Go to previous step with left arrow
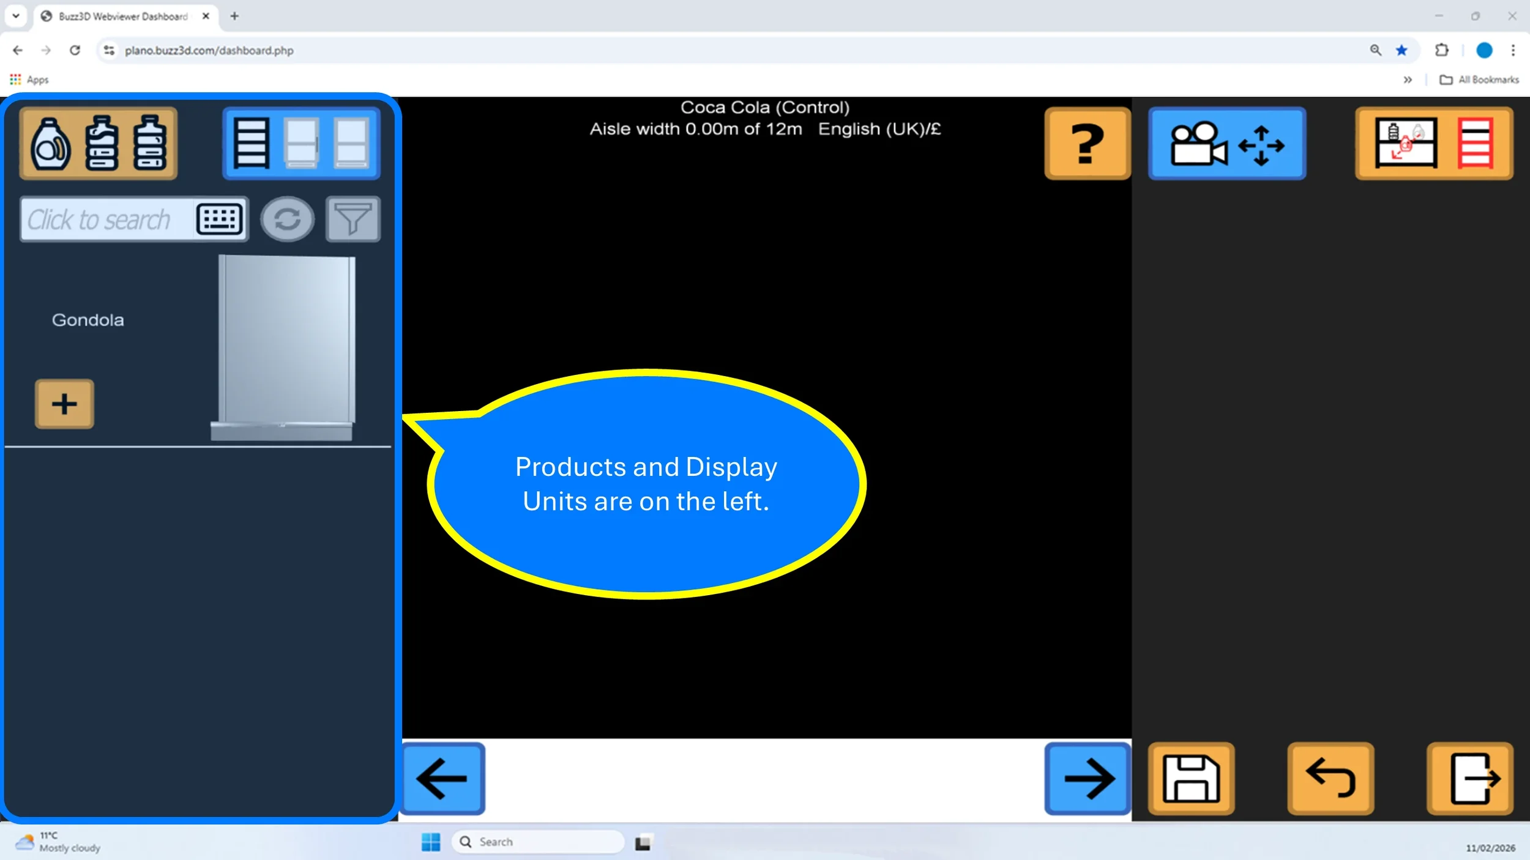Screen dimensions: 1530x860 [x=442, y=778]
